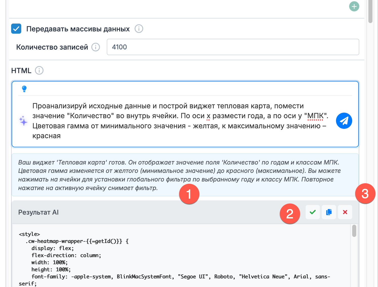Screen dimensions: 378x287
Task: Open info tooltip beside Передавать массивы данных
Action: click(139, 29)
